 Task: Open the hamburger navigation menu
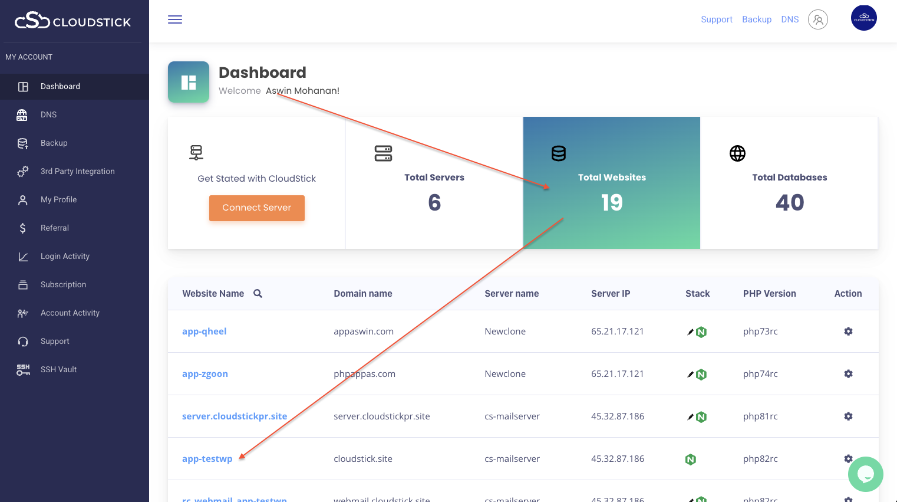(x=174, y=19)
